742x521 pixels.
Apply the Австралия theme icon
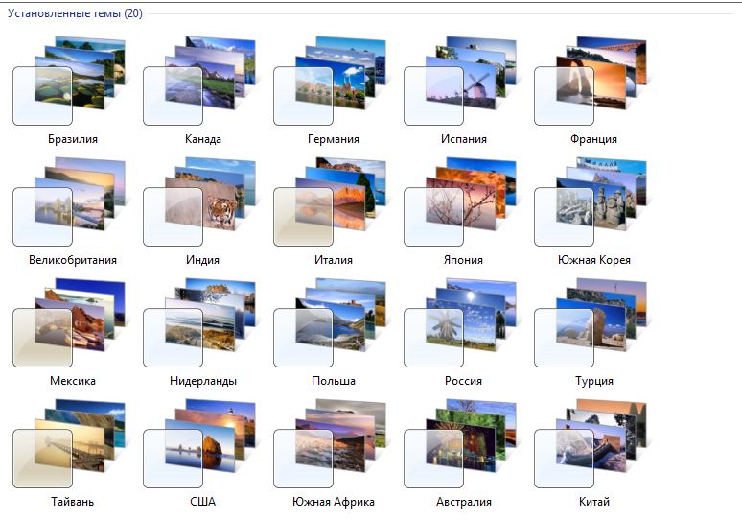pos(460,443)
